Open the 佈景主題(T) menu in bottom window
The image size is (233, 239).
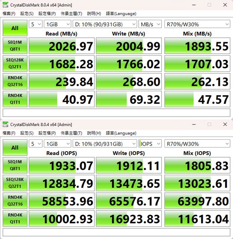click(72, 133)
